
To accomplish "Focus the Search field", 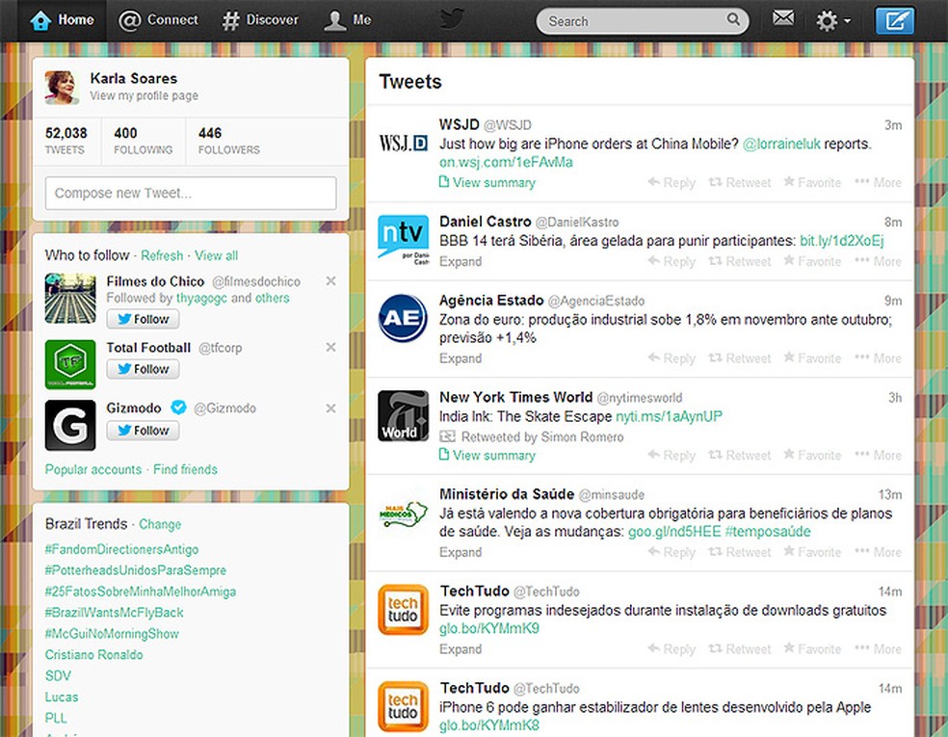I will click(642, 21).
